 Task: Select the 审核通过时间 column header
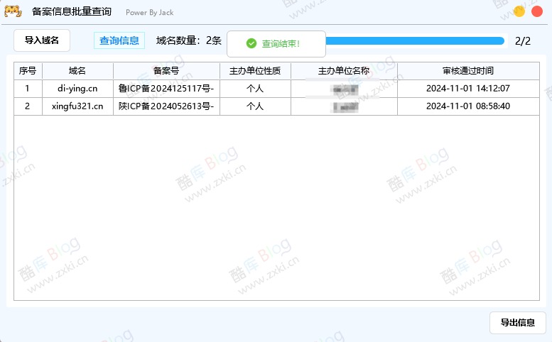pos(468,71)
